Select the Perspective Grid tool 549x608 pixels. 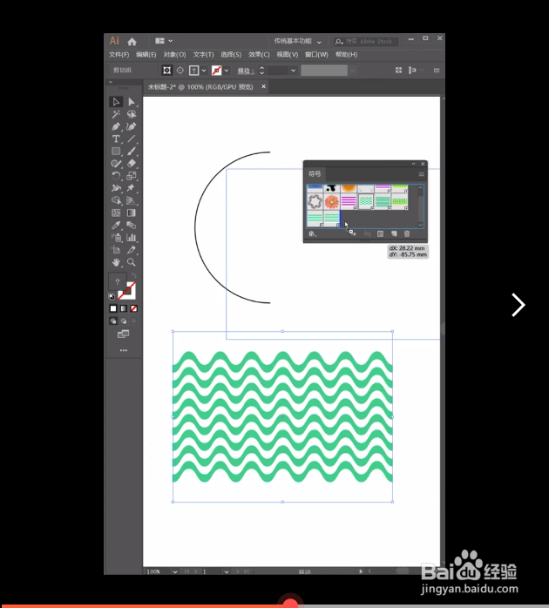pyautogui.click(x=132, y=200)
